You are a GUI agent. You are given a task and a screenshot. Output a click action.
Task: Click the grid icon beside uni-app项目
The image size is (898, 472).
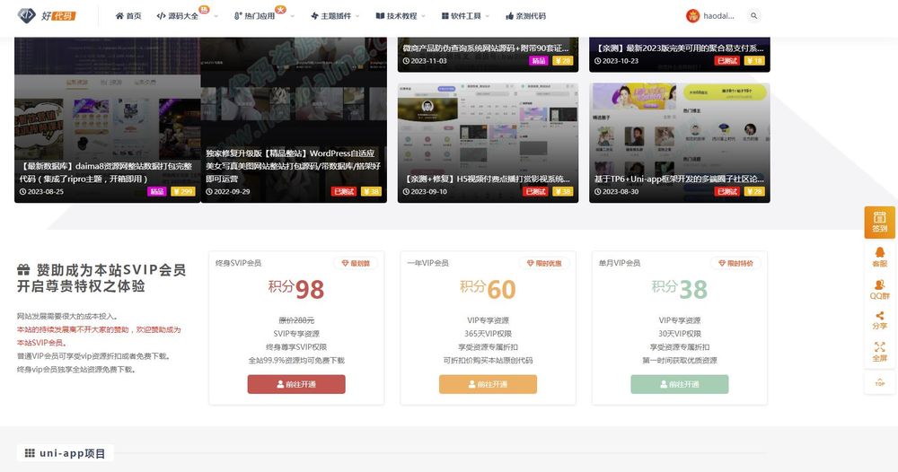30,453
